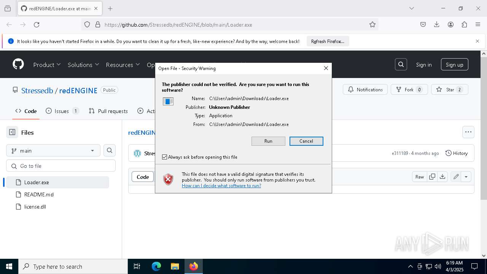
Task: Click the Windows Start button
Action: click(x=9, y=266)
